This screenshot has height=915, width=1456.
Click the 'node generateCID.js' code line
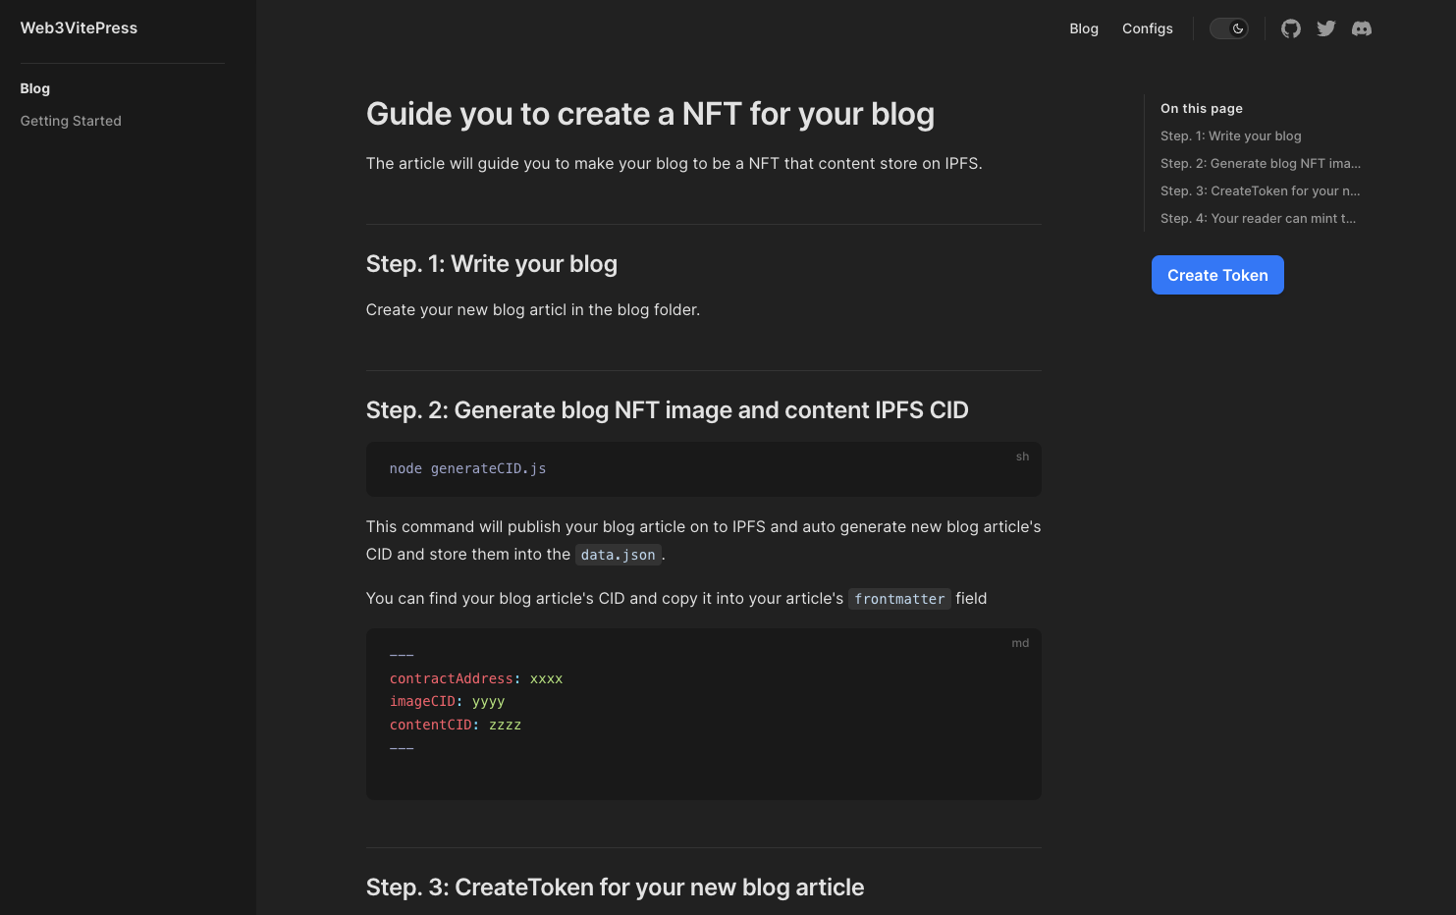tap(467, 468)
